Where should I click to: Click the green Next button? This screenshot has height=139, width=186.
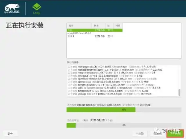tap(175, 133)
